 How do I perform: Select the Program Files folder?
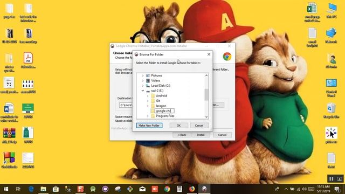[165, 116]
